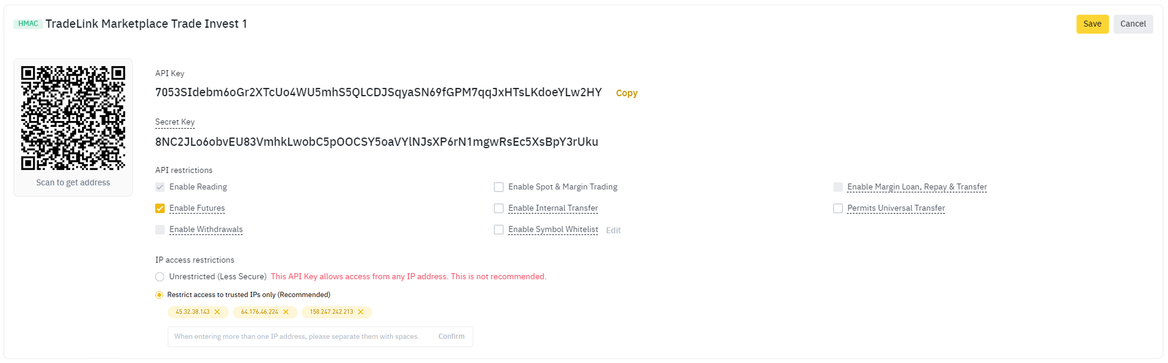Remove IP address 158.247.242.213 tag
The height and width of the screenshot is (363, 1168).
tap(361, 312)
